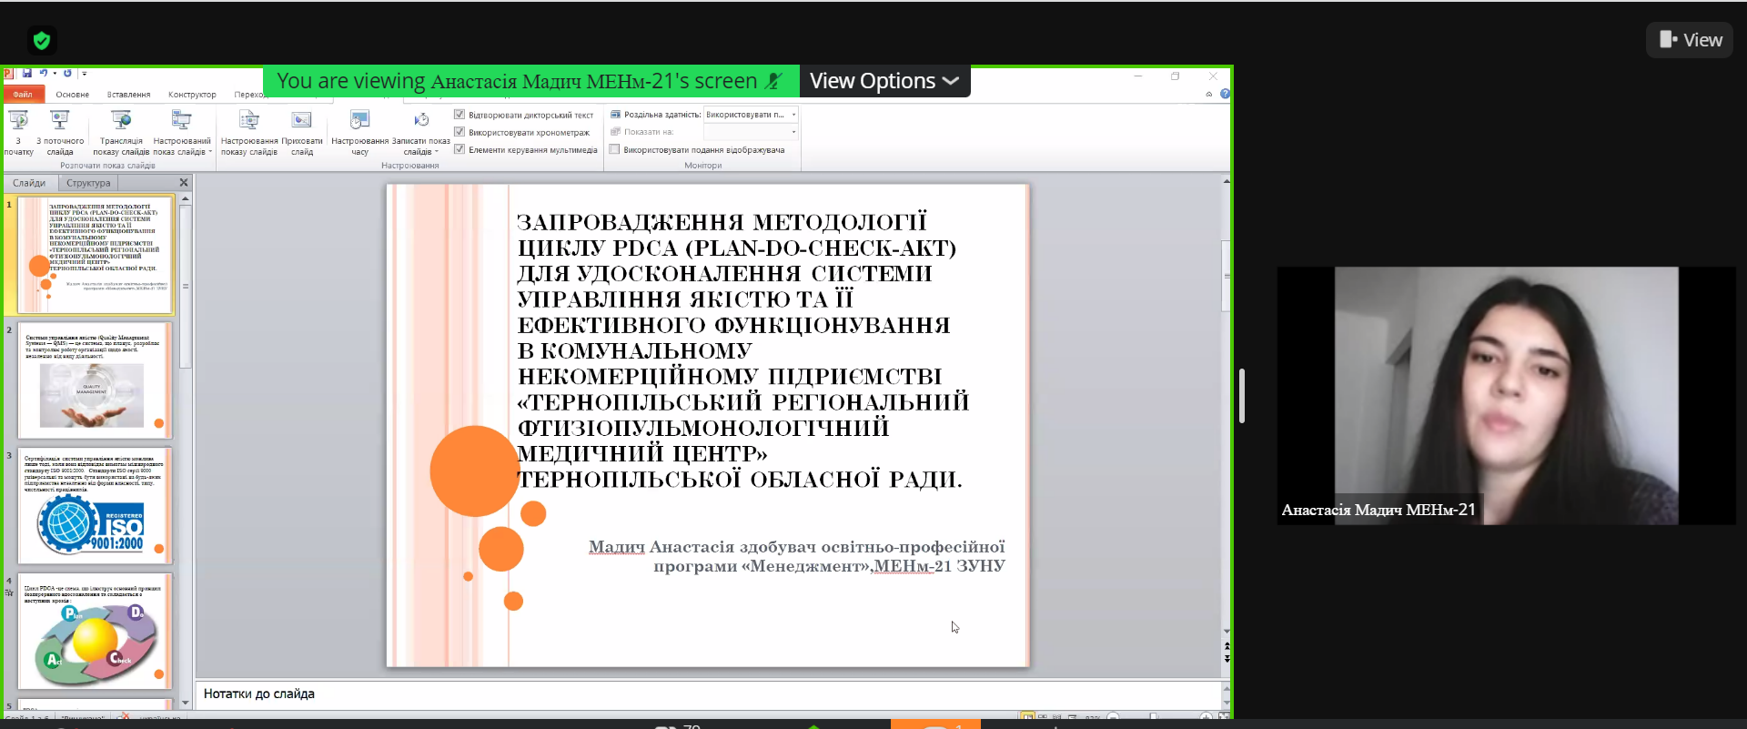Image resolution: width=1747 pixels, height=729 pixels.
Task: Click the muted microphone icon in the sharing banner
Action: 773,81
